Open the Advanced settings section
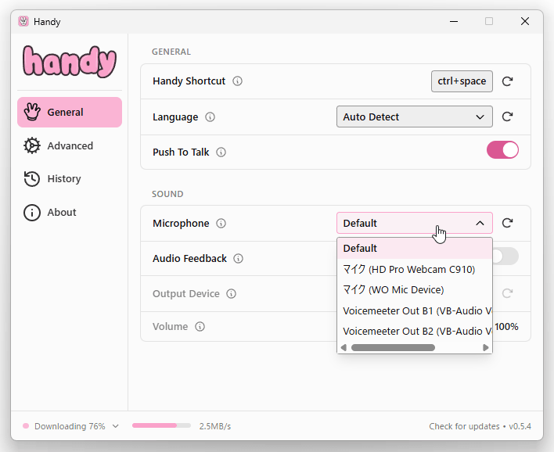The image size is (554, 452). pyautogui.click(x=70, y=146)
